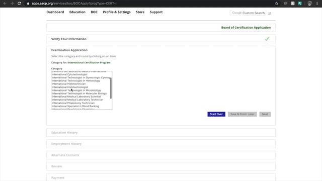Image resolution: width=322 pixels, height=181 pixels.
Task: Expand the Education History section
Action: 161,133
